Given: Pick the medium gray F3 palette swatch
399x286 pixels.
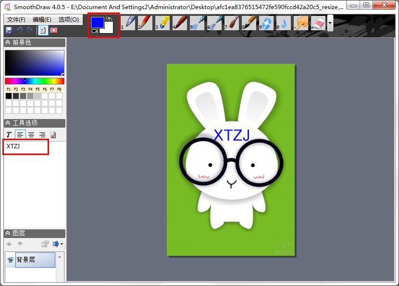Looking at the screenshot, I should tap(23, 96).
